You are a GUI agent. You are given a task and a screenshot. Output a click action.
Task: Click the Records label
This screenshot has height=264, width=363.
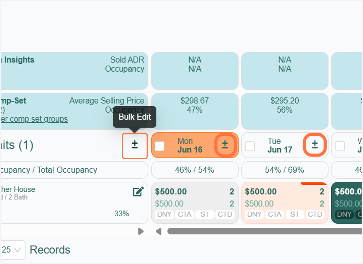coord(50,250)
